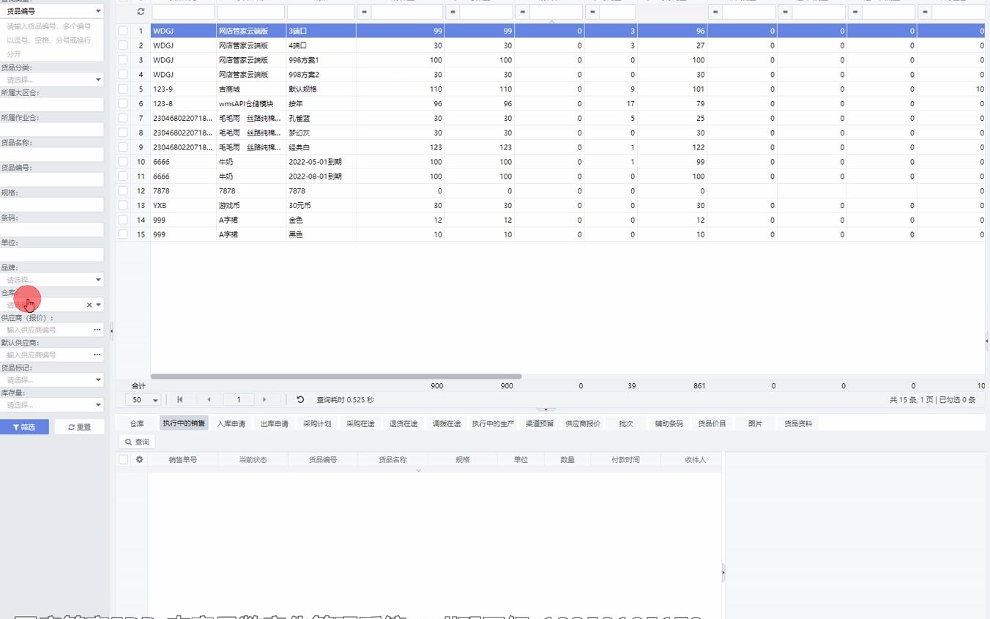Click the 筛选 filter button

(24, 427)
